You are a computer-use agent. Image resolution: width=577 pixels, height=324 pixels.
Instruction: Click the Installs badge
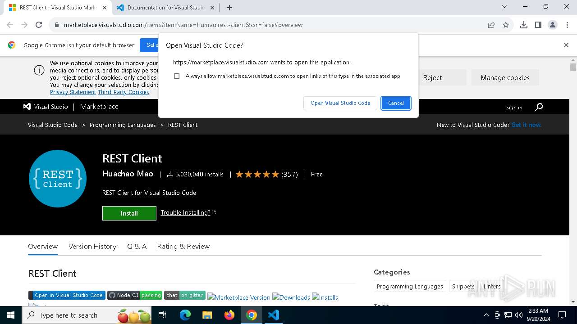(325, 297)
